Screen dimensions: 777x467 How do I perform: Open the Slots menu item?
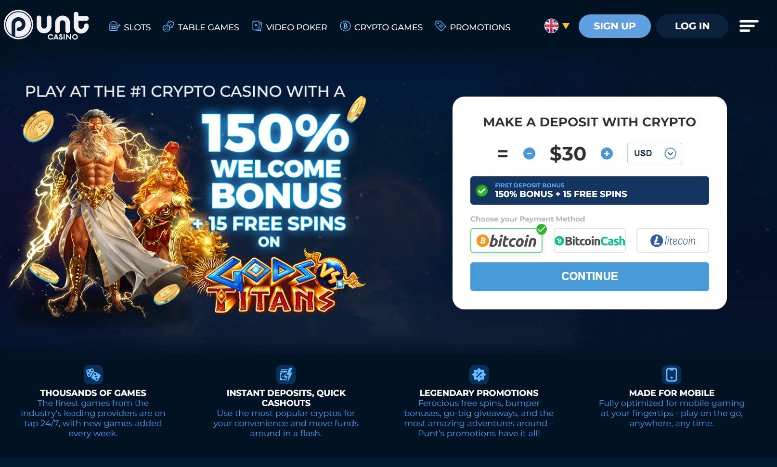[130, 27]
